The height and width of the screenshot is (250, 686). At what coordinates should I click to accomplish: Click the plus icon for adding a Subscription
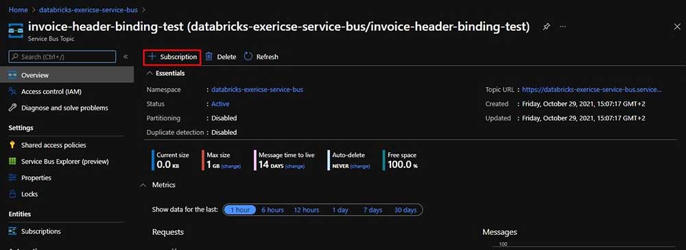152,57
